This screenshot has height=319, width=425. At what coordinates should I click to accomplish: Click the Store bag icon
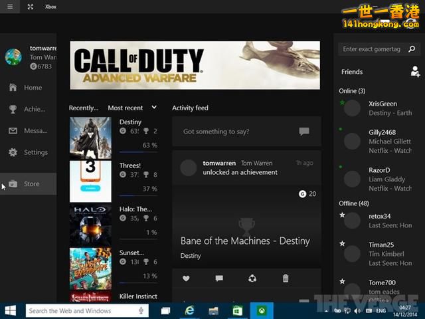(x=13, y=183)
